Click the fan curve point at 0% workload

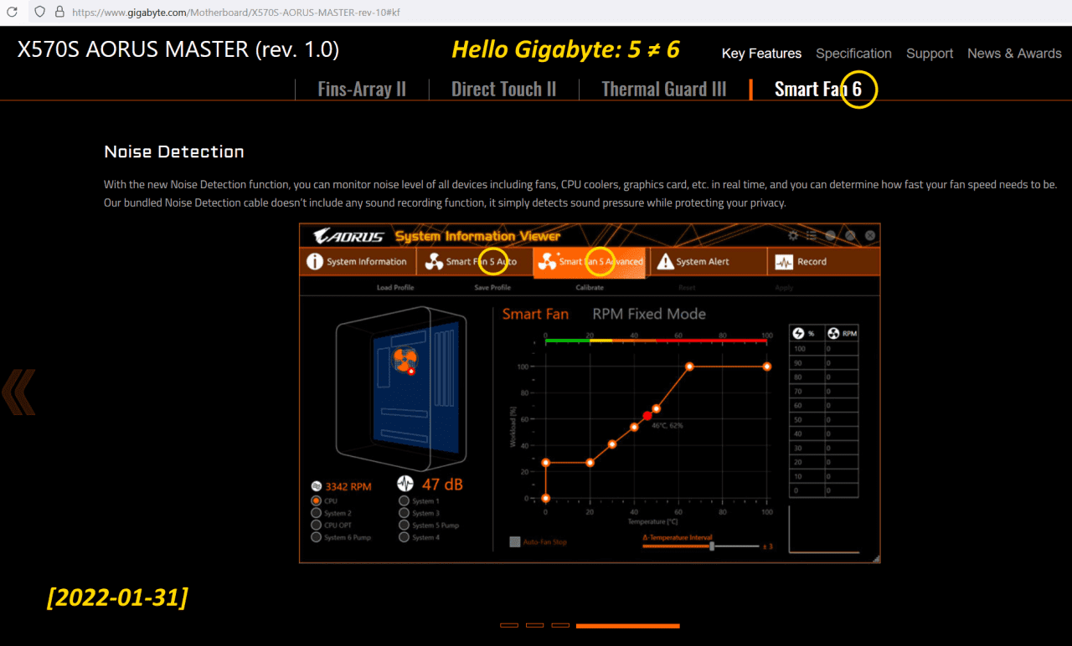click(x=546, y=498)
